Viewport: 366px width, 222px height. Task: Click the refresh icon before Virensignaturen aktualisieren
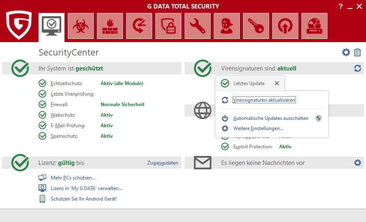coord(225,100)
